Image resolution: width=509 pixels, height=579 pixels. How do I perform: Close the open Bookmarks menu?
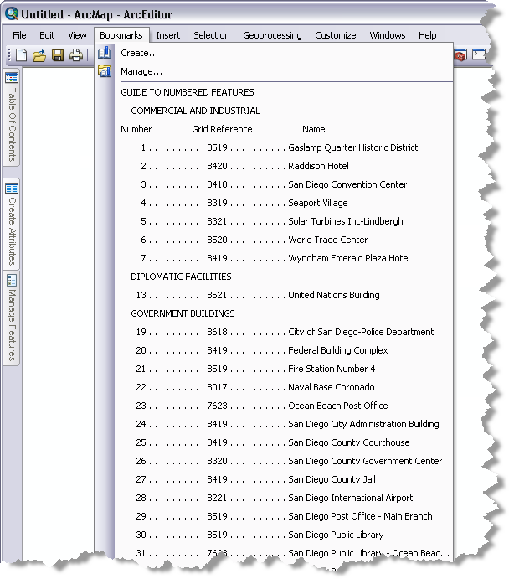(x=121, y=35)
